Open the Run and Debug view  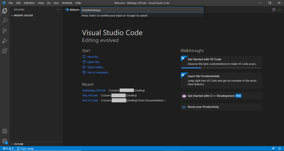(5, 41)
